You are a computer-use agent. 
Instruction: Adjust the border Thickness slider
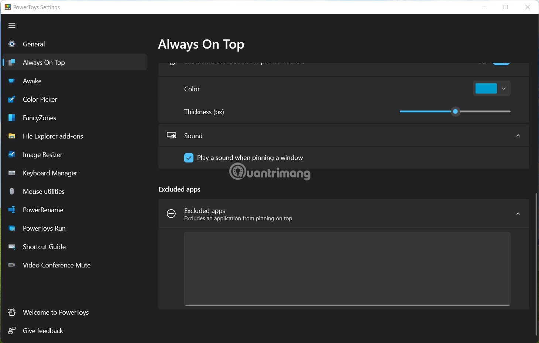pos(455,111)
